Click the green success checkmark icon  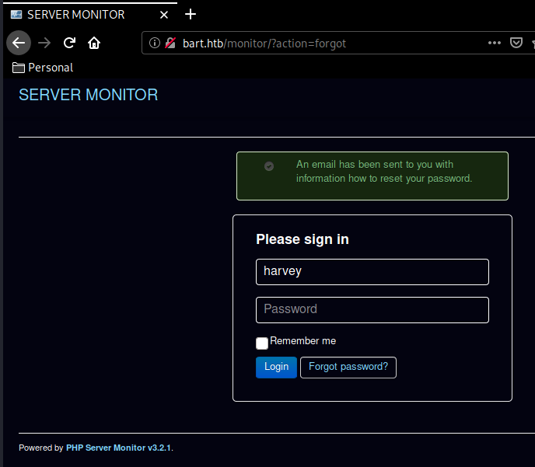(269, 166)
